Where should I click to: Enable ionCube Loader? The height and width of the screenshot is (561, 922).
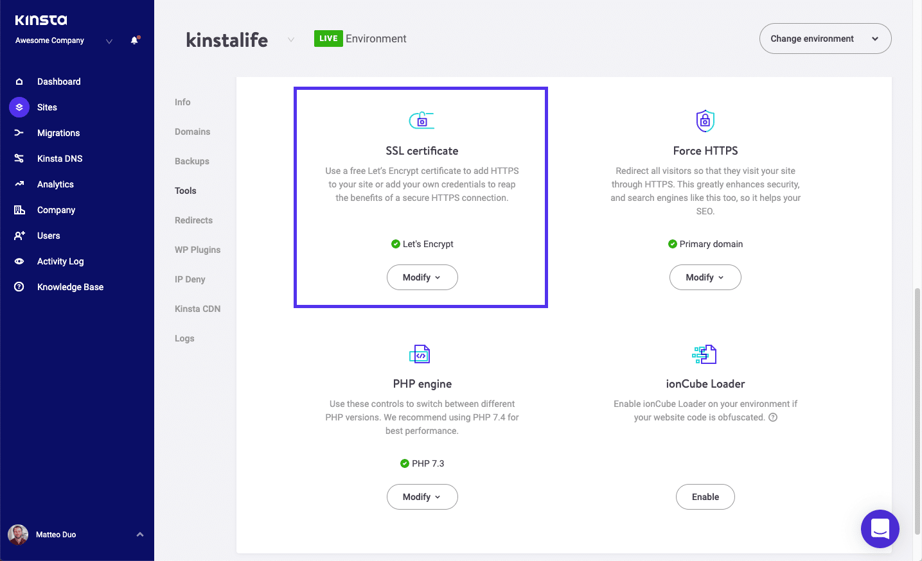(705, 496)
